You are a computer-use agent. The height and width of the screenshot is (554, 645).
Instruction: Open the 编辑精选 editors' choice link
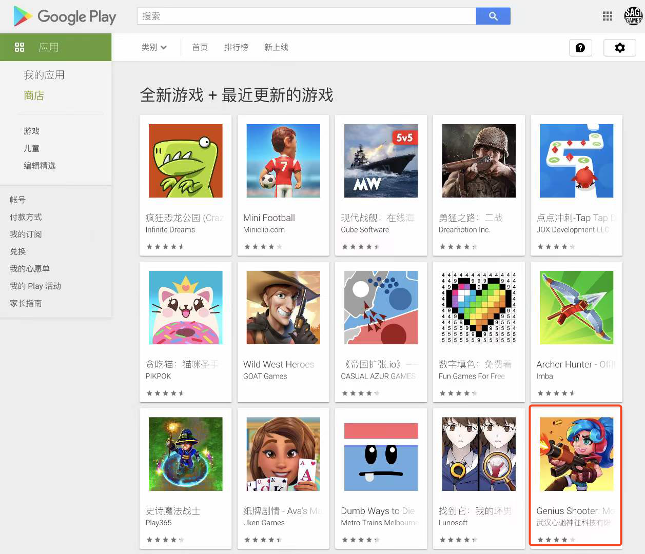40,165
